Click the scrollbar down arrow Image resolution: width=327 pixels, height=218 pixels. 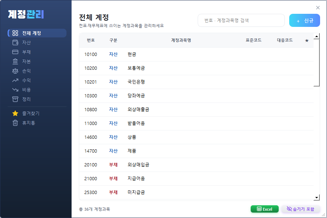(316, 197)
